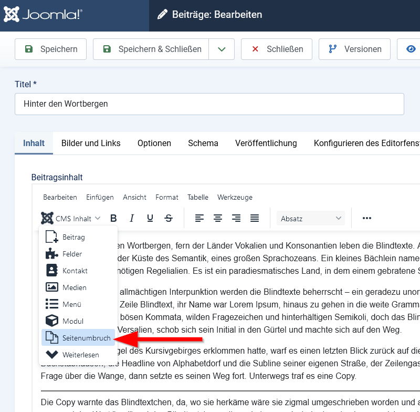Click the eye preview button
Image resolution: width=420 pixels, height=412 pixels.
point(411,49)
